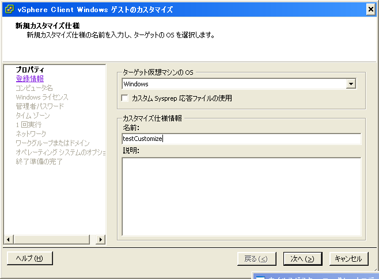Click the 終了準備の完了 step
Screen dimensions: 379x279
pyautogui.click(x=39, y=161)
